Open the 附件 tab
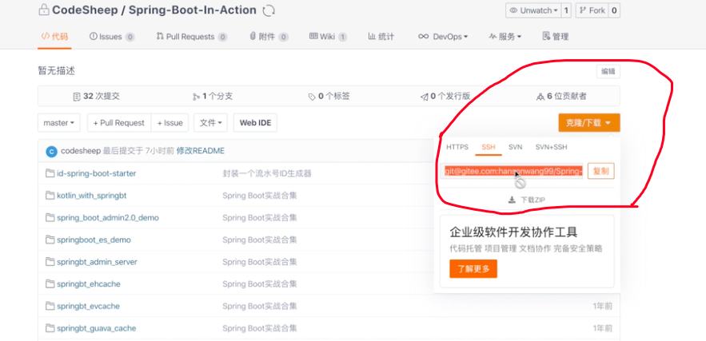706x341 pixels. pyautogui.click(x=269, y=37)
